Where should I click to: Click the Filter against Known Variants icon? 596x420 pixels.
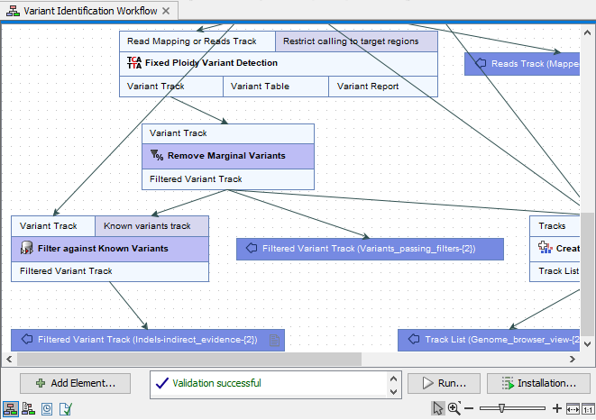pos(27,248)
